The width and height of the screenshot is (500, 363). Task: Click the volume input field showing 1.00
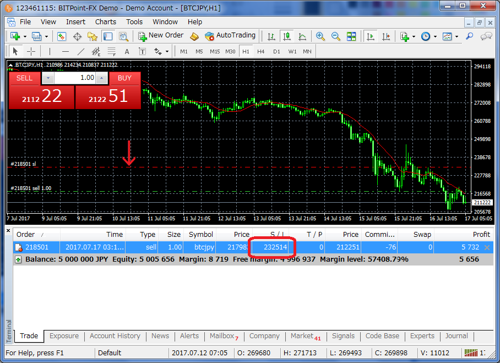(75, 78)
